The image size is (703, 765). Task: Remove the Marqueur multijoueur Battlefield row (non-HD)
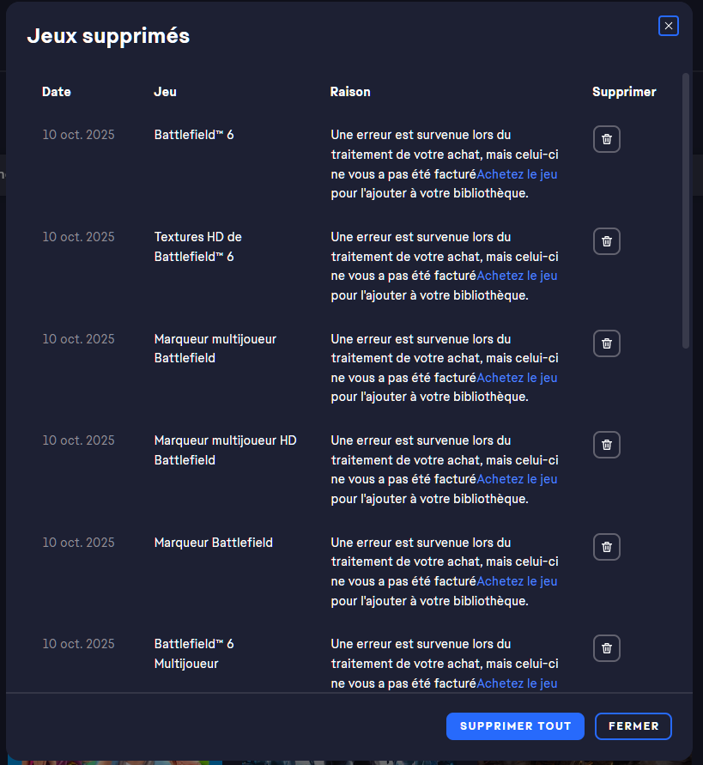(607, 343)
